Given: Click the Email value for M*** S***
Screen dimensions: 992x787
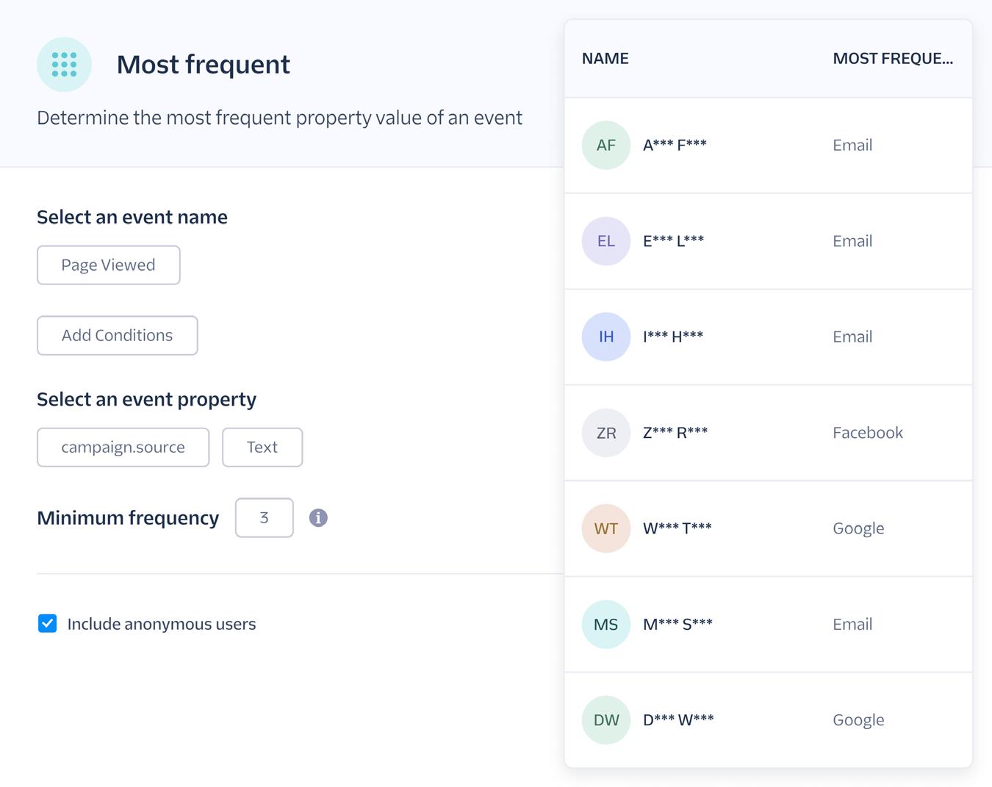Looking at the screenshot, I should click(852, 625).
